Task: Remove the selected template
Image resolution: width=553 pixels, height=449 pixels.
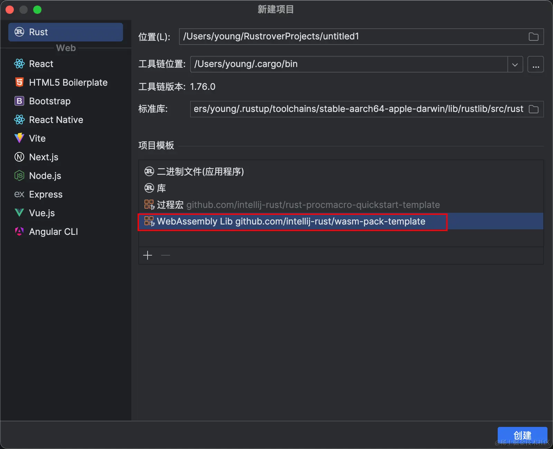Action: (166, 255)
